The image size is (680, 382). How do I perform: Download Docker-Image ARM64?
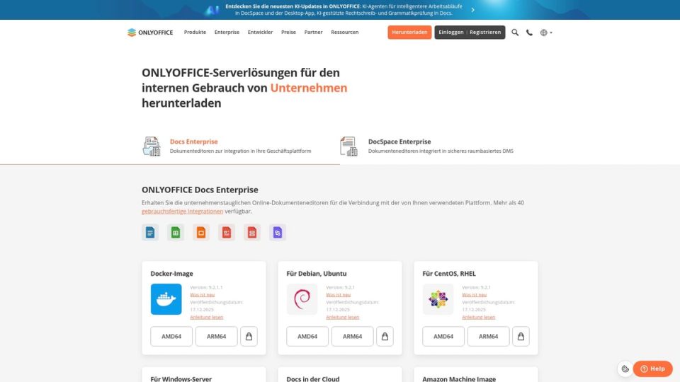point(217,337)
